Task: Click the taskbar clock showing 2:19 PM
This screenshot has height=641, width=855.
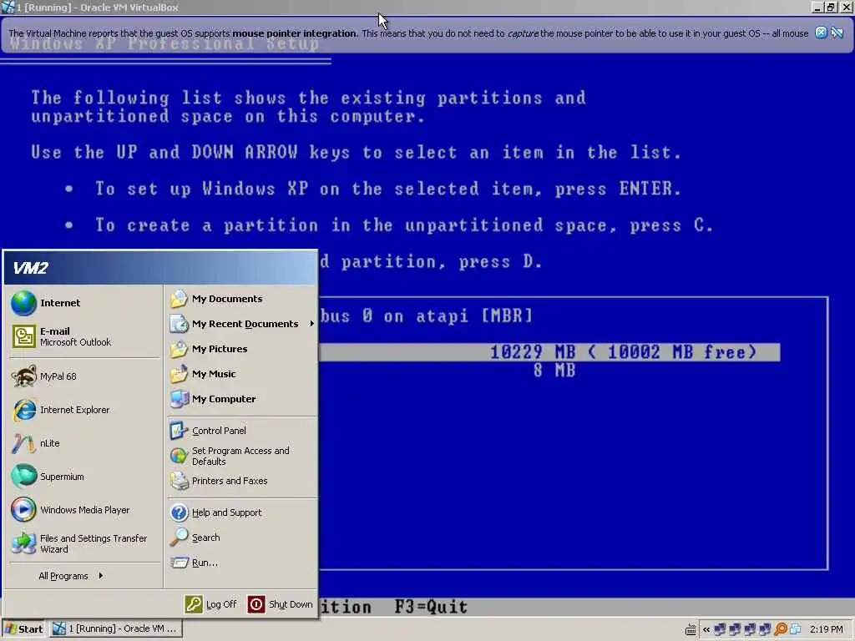Action: [x=826, y=629]
